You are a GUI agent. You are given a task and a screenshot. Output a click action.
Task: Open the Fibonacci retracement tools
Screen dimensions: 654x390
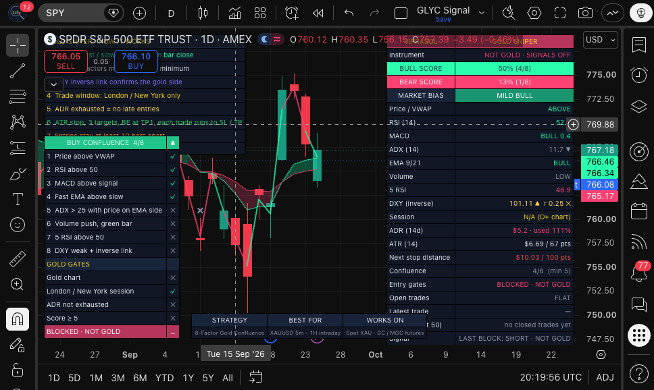[x=18, y=96]
